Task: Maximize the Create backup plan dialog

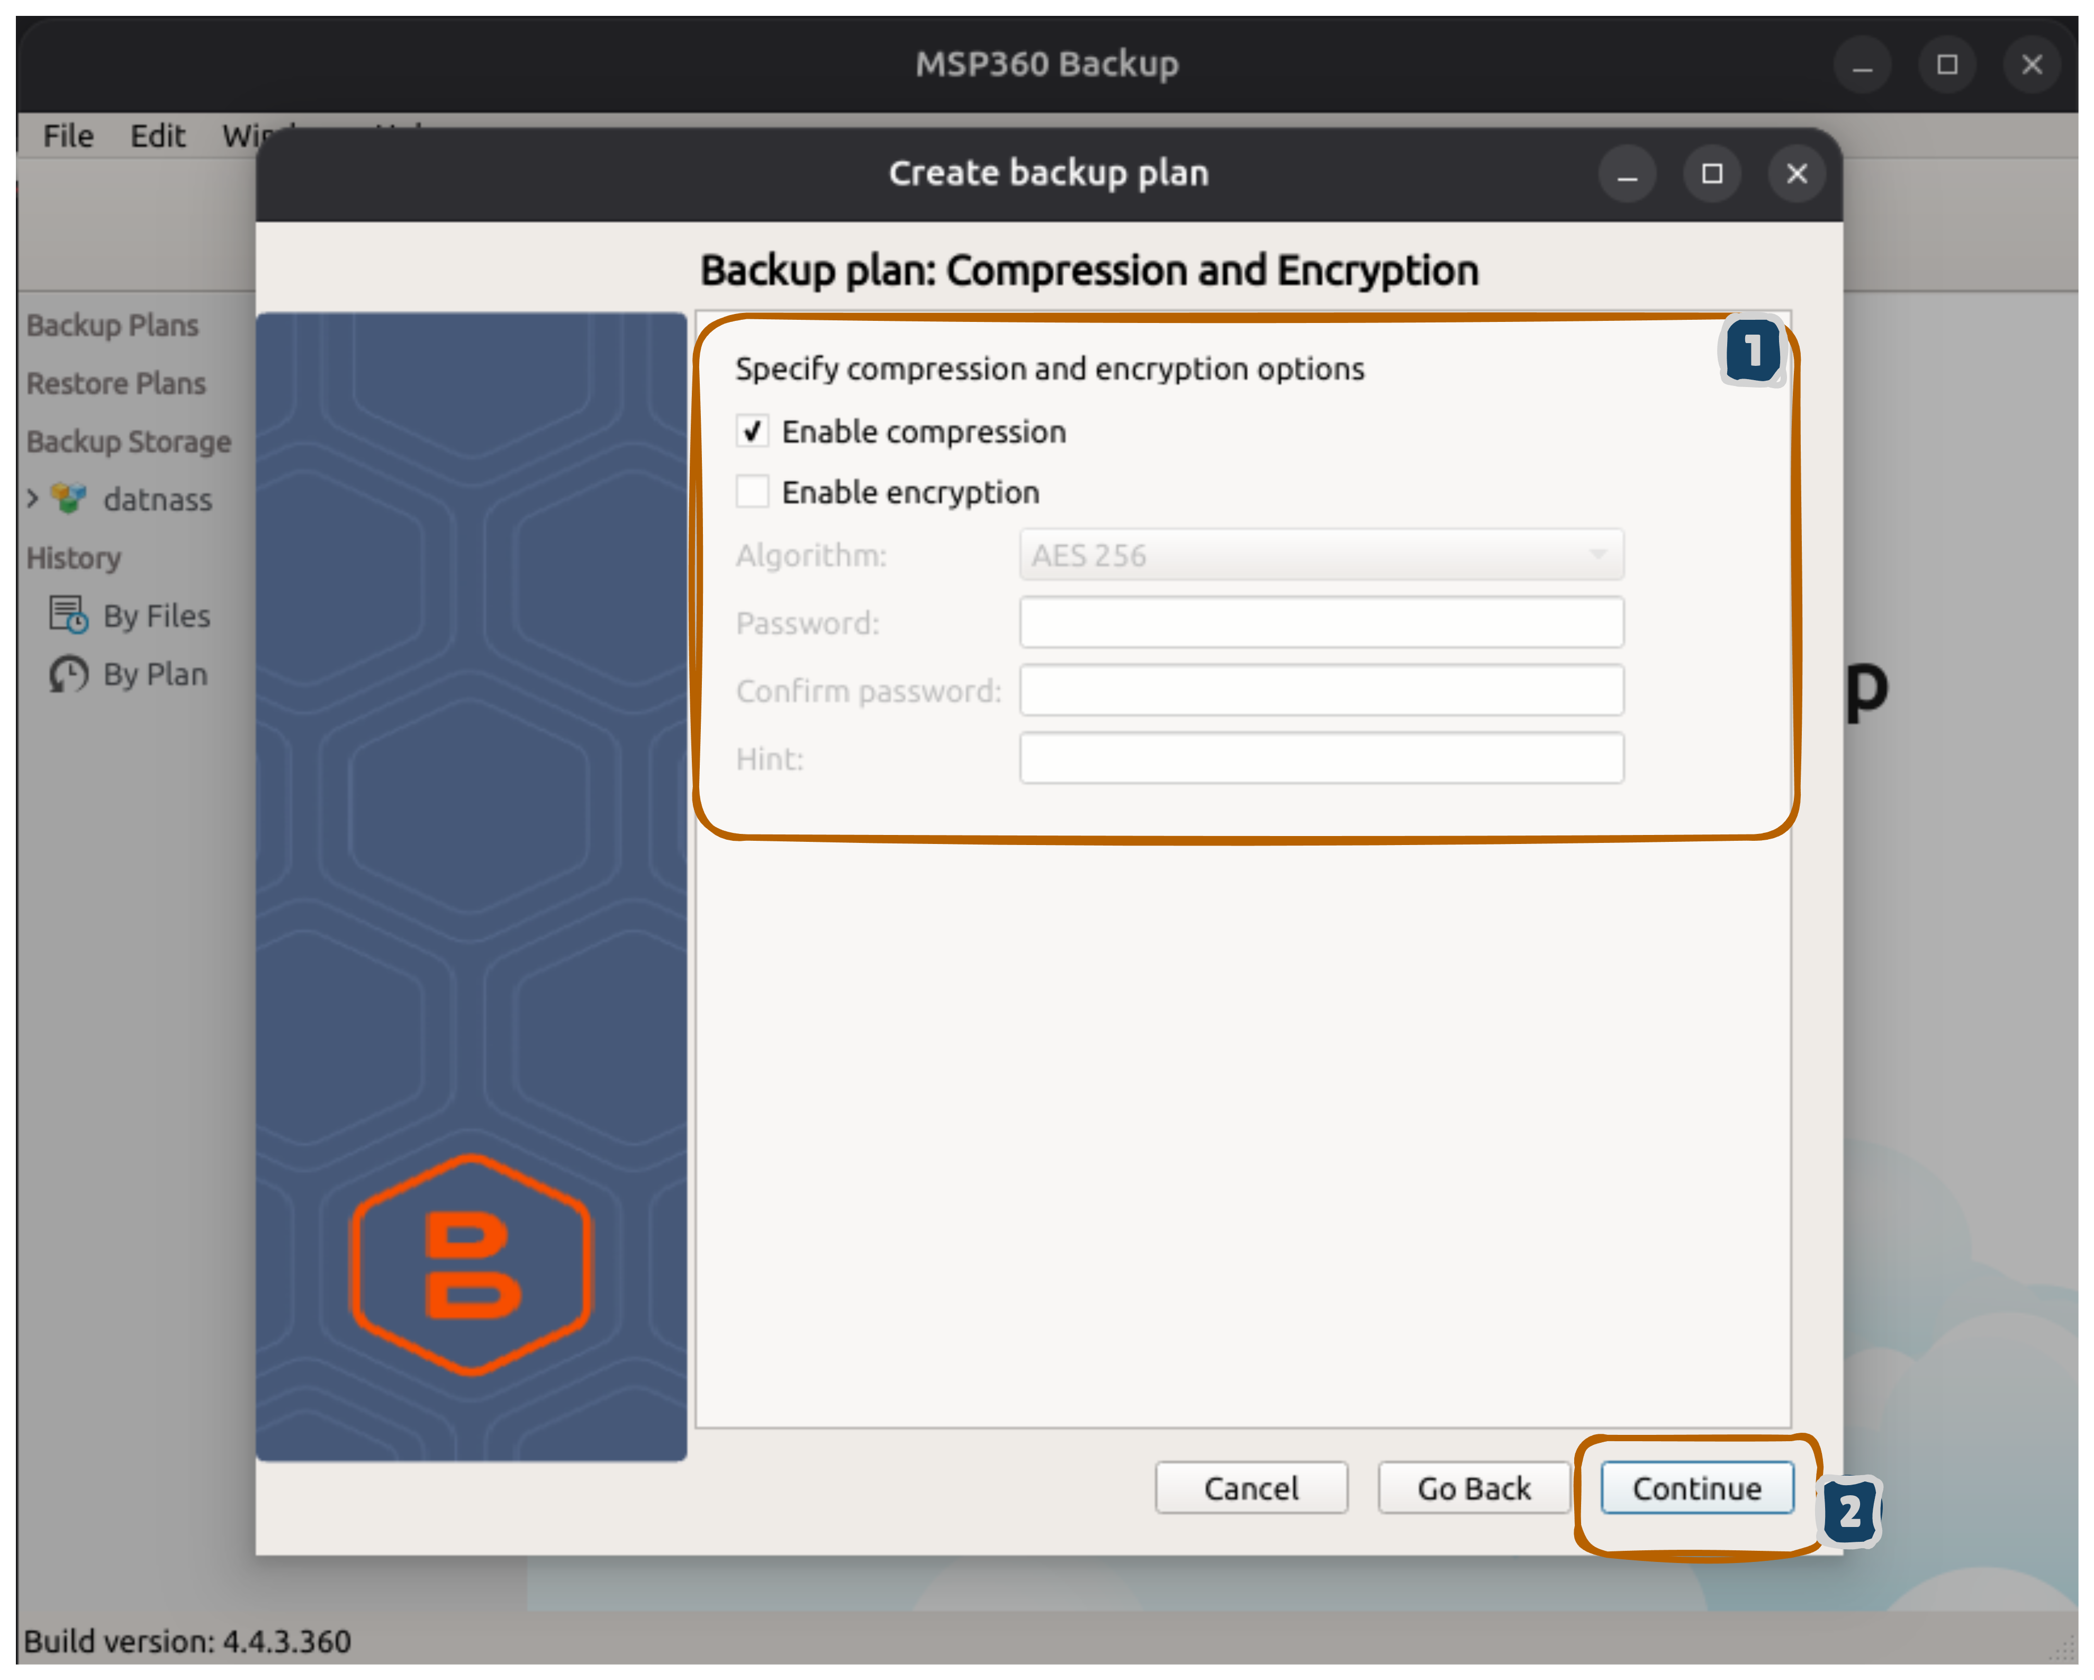Action: [x=1711, y=174]
